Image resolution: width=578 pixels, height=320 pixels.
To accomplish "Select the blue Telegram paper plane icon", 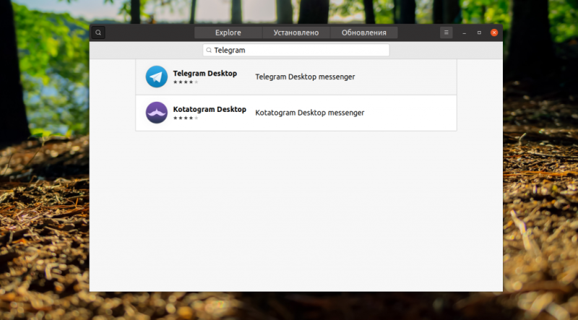I will 157,77.
